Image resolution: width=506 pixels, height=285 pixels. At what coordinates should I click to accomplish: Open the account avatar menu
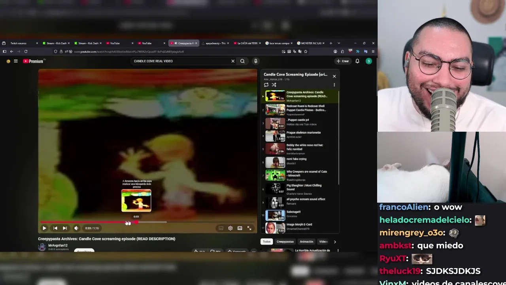coord(369,61)
